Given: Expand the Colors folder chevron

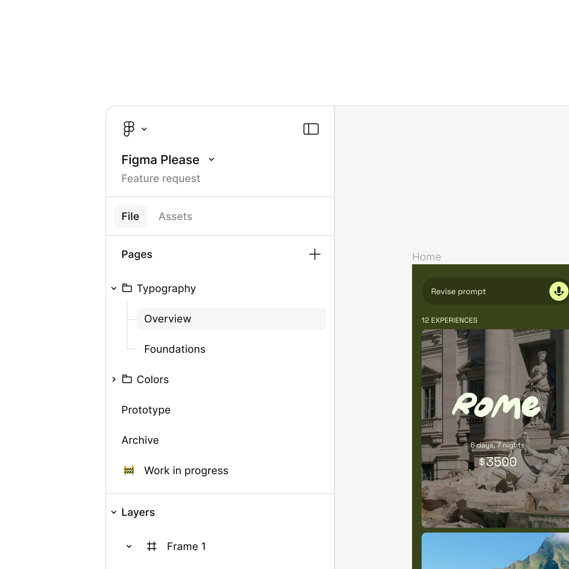Looking at the screenshot, I should [x=114, y=379].
